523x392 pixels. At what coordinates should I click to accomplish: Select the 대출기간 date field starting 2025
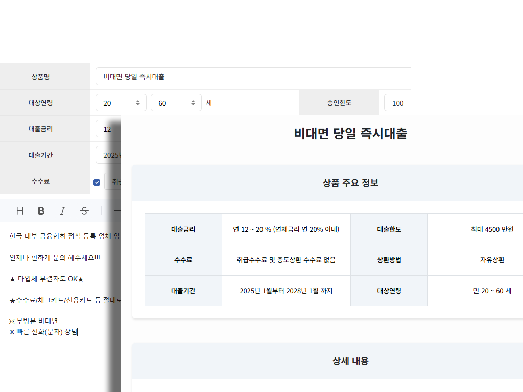(107, 155)
